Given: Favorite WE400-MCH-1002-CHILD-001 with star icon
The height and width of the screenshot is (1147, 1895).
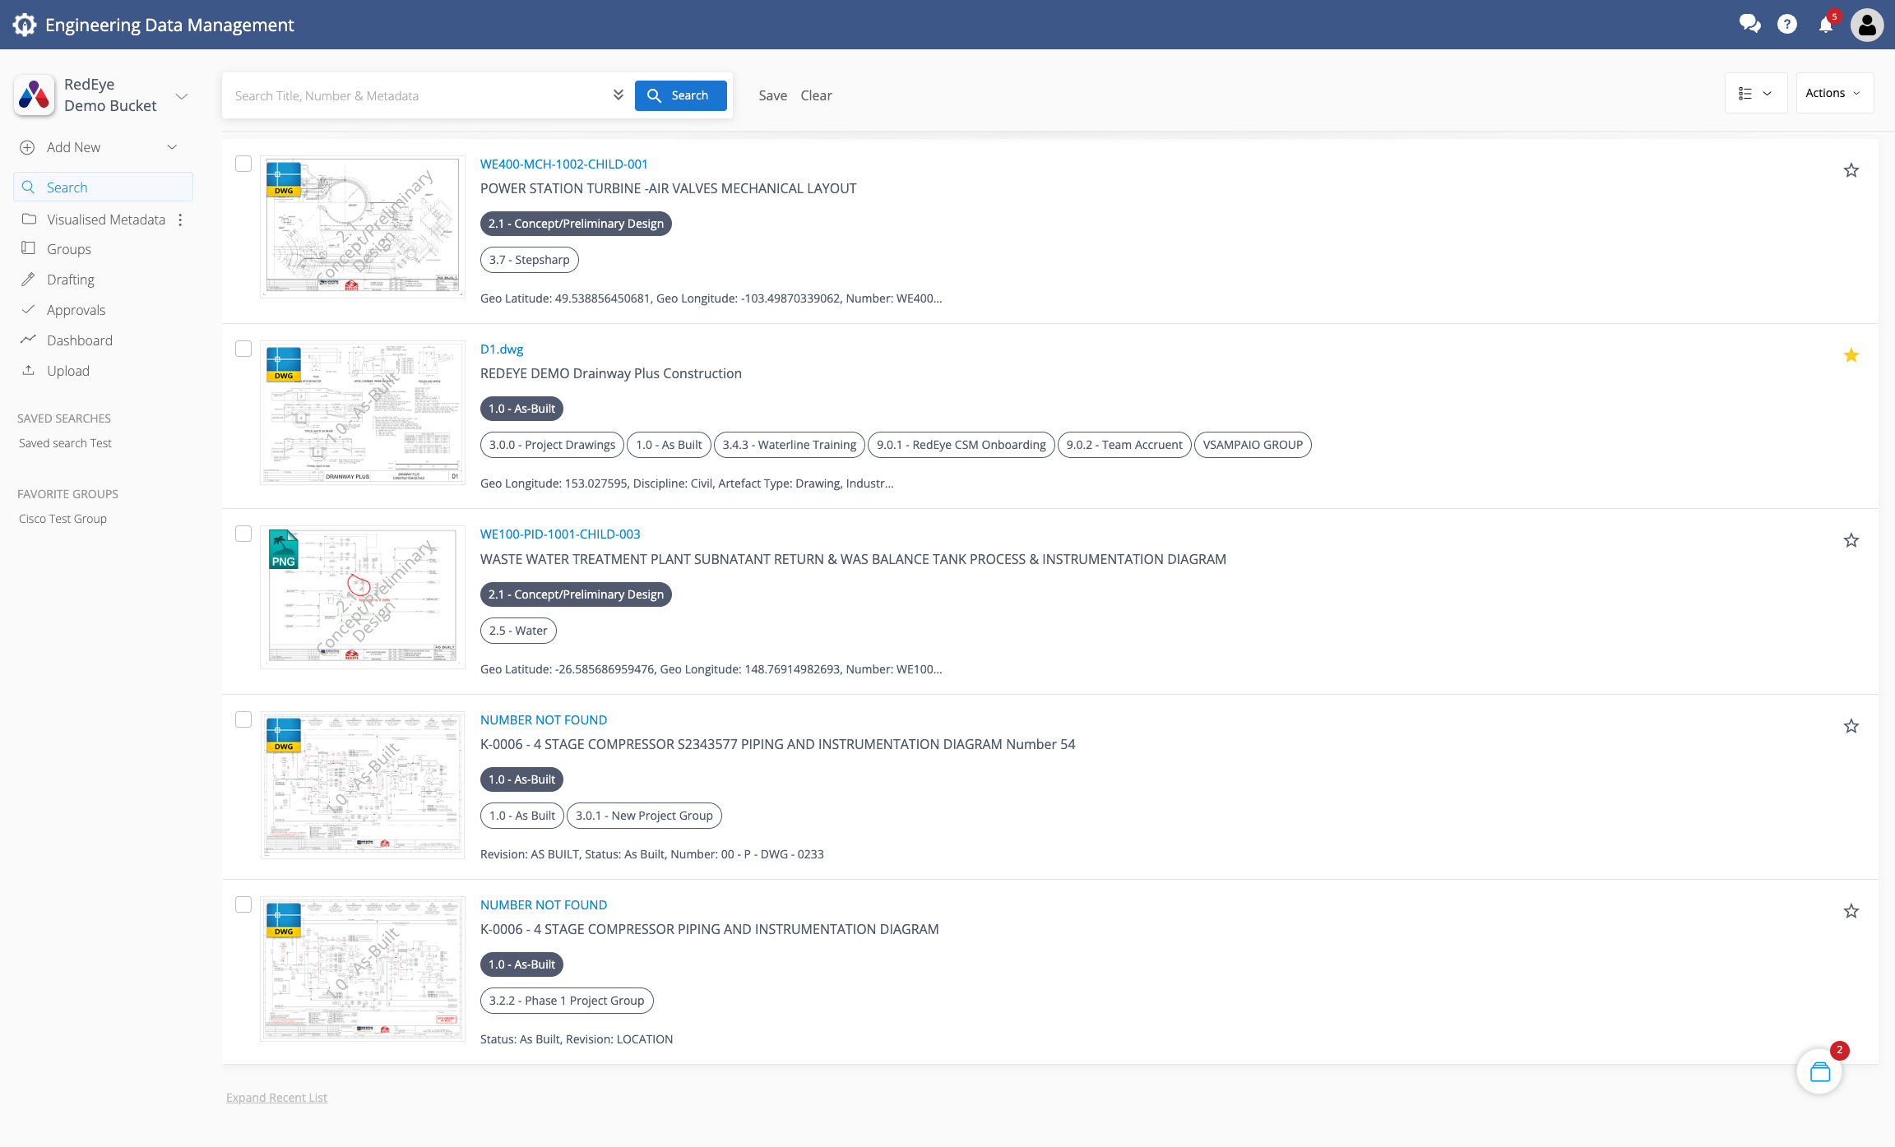Looking at the screenshot, I should click(x=1851, y=170).
